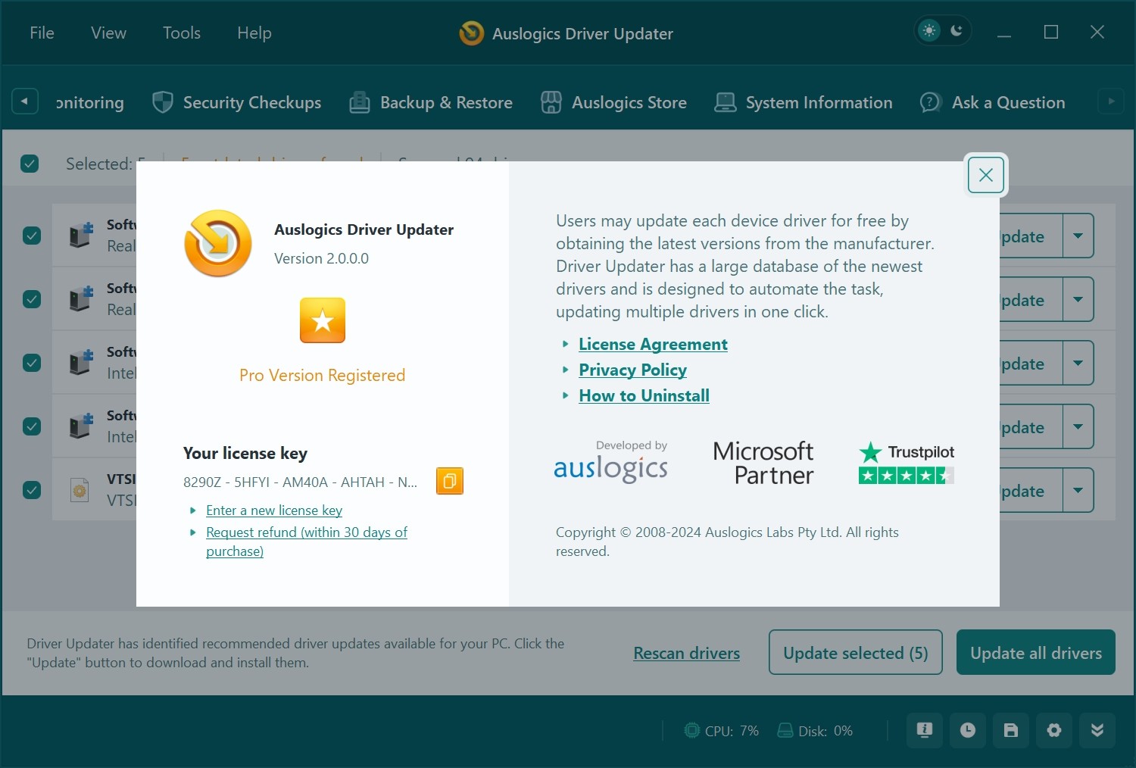The width and height of the screenshot is (1136, 768).
Task: Uncheck the VTSI driver row checkbox
Action: (x=32, y=490)
